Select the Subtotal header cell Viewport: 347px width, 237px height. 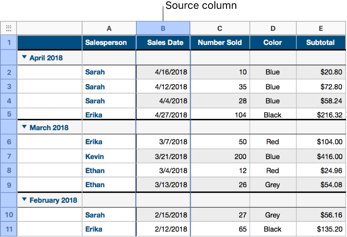point(321,42)
